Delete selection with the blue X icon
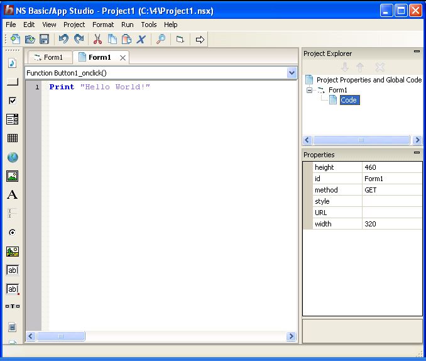This screenshot has height=361, width=426. coord(141,39)
